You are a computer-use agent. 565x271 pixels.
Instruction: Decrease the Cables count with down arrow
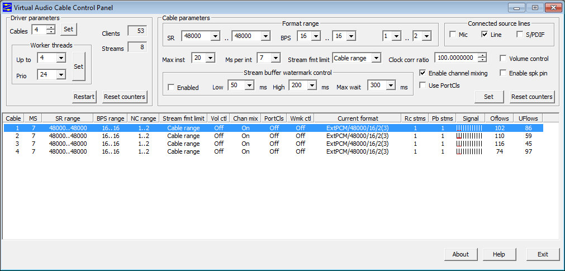click(51, 31)
